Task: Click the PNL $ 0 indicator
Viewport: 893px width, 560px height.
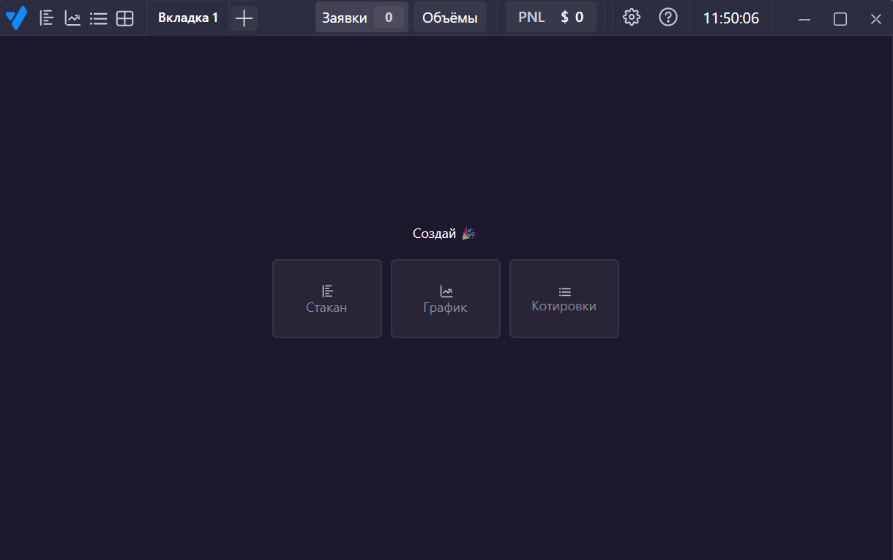Action: point(551,18)
